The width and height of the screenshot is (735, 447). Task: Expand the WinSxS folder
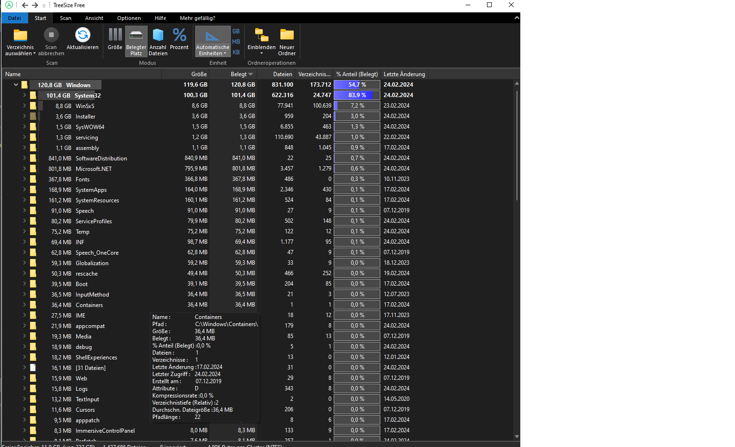click(x=24, y=106)
